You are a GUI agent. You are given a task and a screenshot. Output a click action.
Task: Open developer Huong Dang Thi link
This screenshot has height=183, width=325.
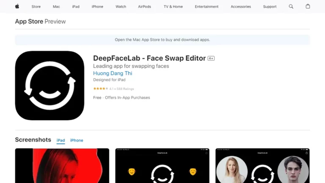[x=112, y=73]
